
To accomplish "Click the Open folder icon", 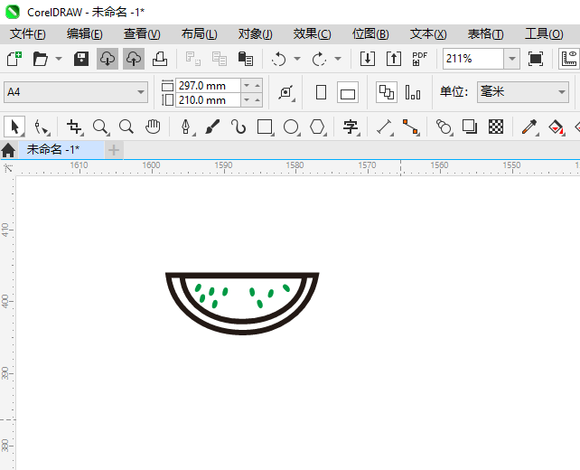I will [x=41, y=59].
